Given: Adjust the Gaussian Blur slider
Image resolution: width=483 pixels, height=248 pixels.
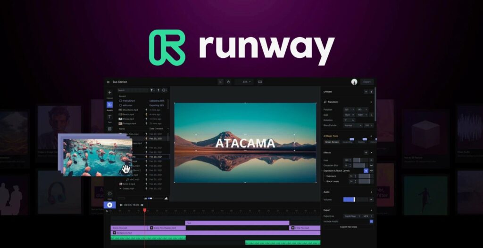Looking at the screenshot, I should 360,165.
